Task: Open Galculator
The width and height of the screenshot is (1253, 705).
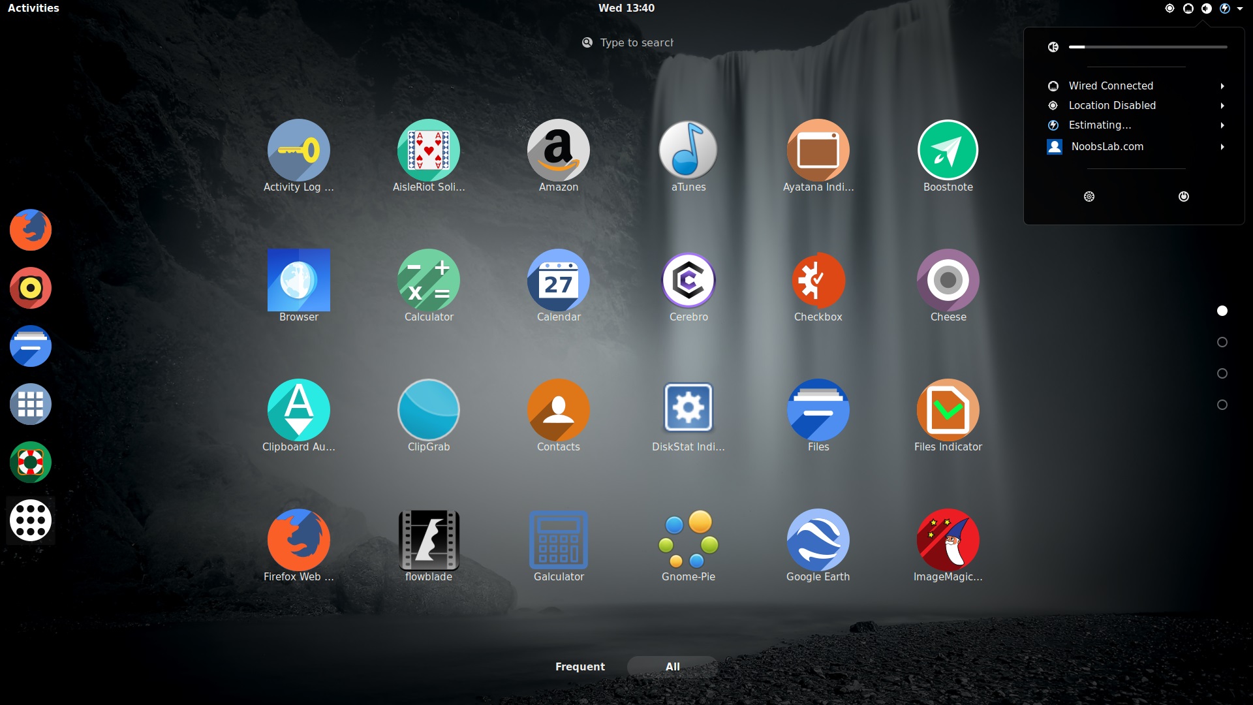Action: click(x=558, y=546)
